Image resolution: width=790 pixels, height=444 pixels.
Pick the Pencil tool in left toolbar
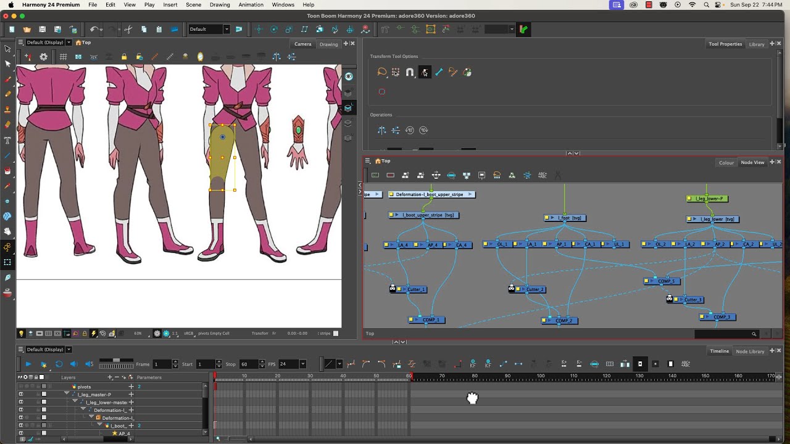[7, 94]
